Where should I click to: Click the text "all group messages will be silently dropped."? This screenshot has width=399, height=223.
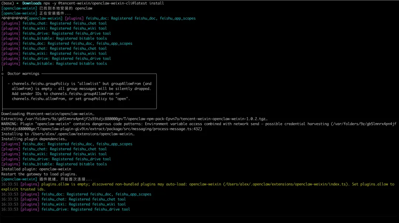coord(105,89)
